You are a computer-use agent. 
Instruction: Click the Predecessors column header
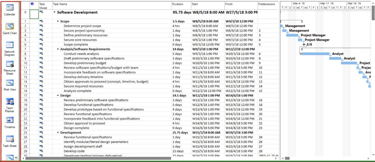click(268, 6)
